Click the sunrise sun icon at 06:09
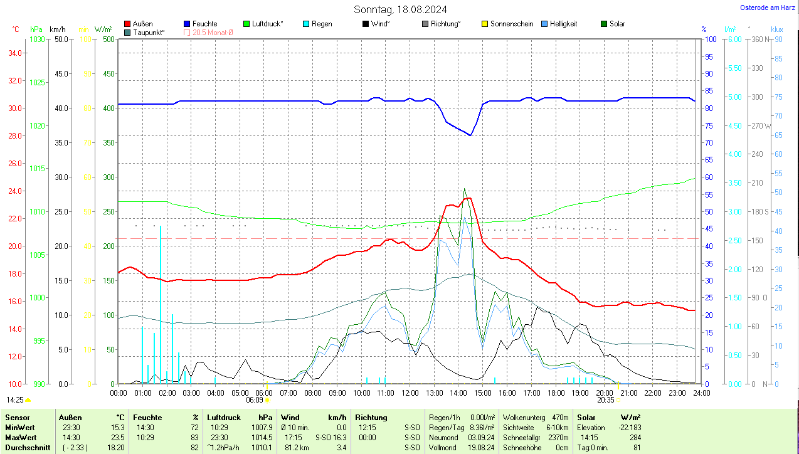 click(268, 399)
